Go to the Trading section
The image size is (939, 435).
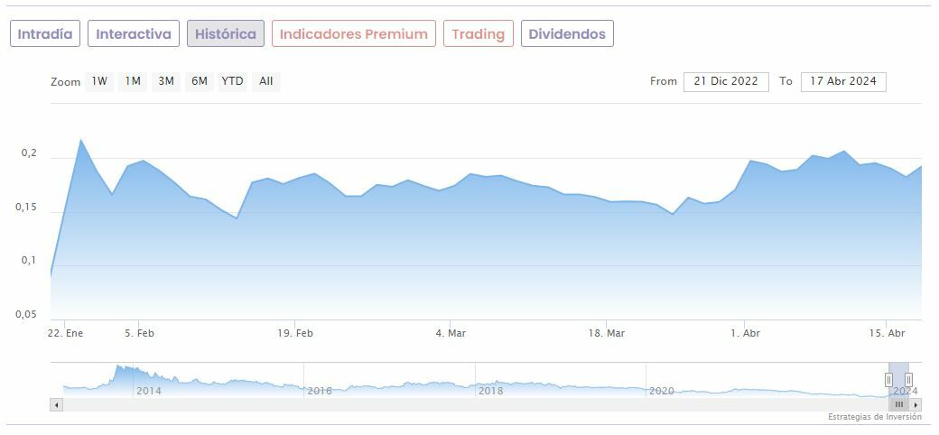479,34
